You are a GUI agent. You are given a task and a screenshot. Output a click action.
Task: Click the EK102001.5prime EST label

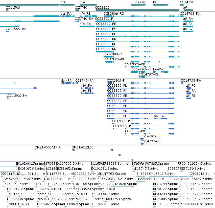click(30, 164)
